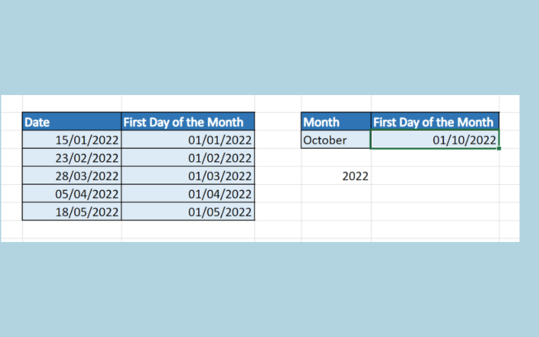This screenshot has height=337, width=539.
Task: Select the left table's First Day of the Month header
Action: (188, 122)
